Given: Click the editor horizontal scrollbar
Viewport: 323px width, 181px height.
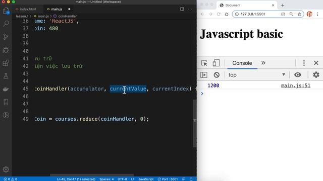Looking at the screenshot, I should pos(92,175).
